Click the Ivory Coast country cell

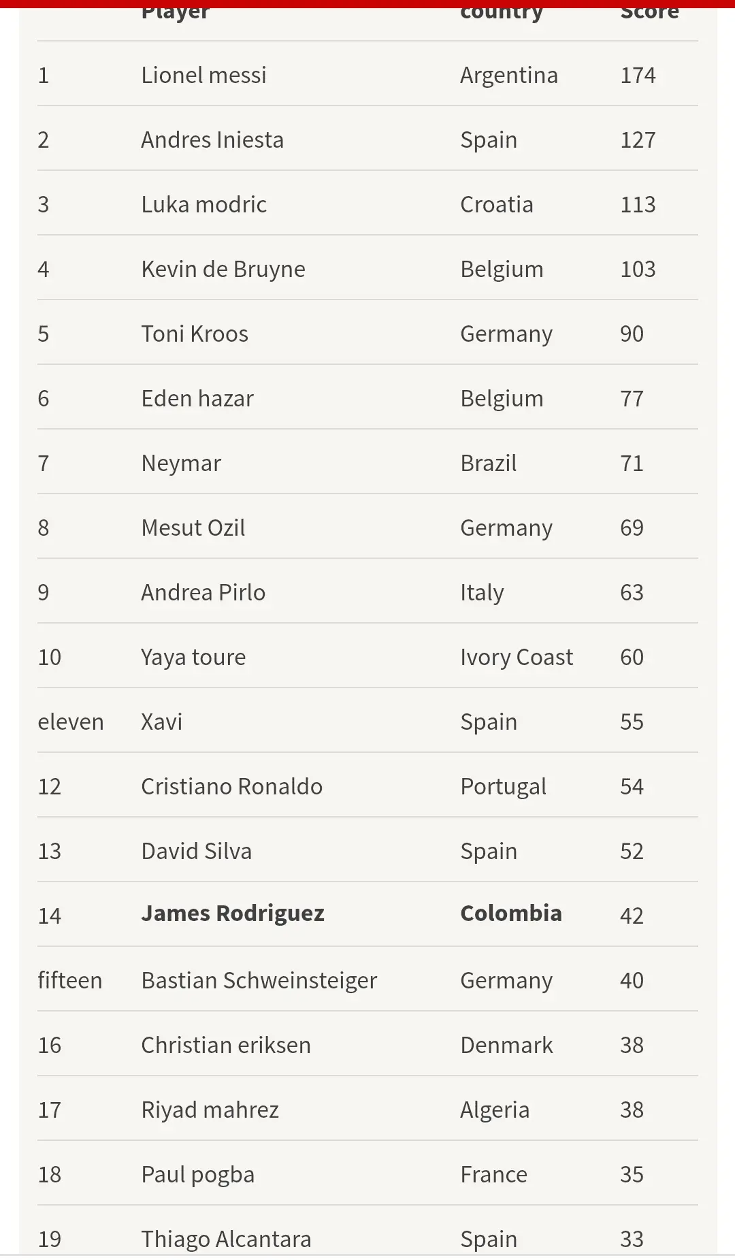pos(517,657)
